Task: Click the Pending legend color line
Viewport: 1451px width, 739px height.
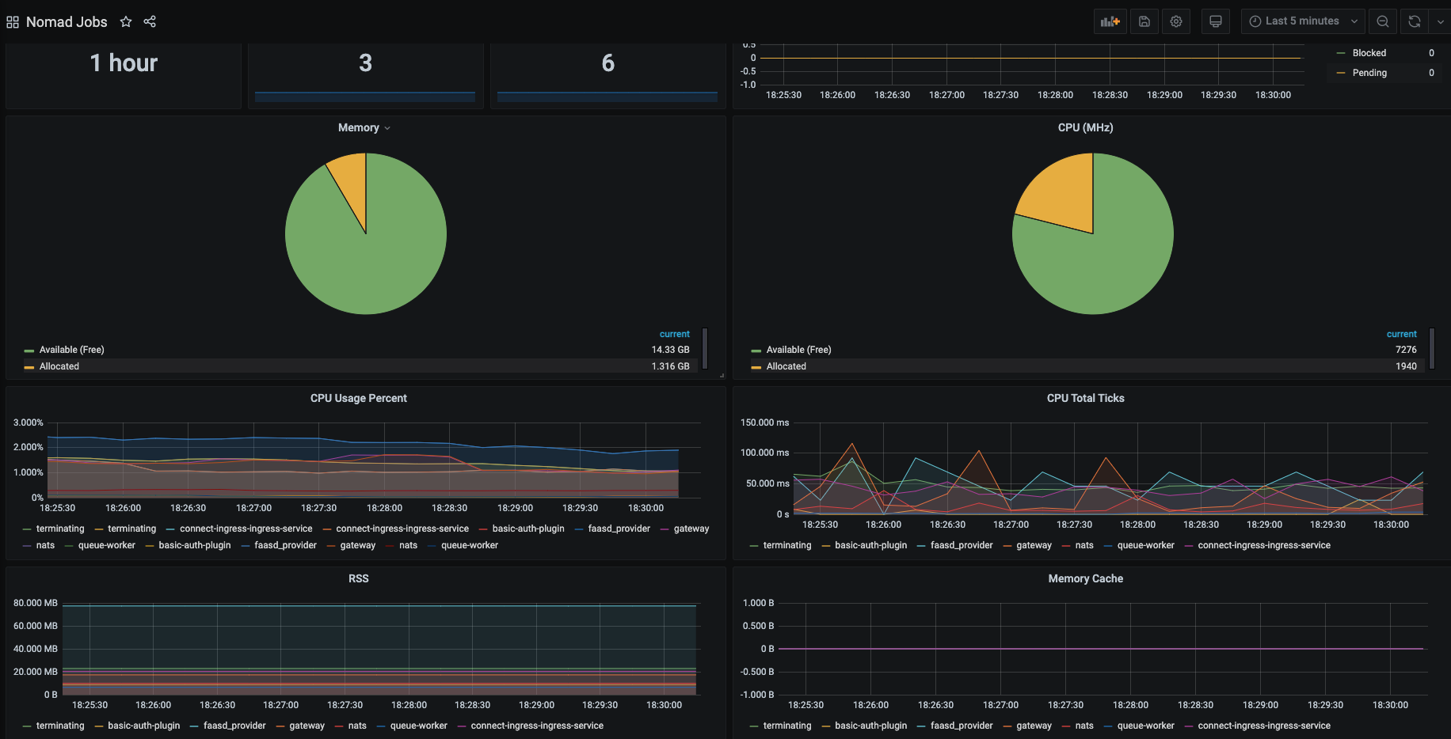Action: pos(1341,73)
